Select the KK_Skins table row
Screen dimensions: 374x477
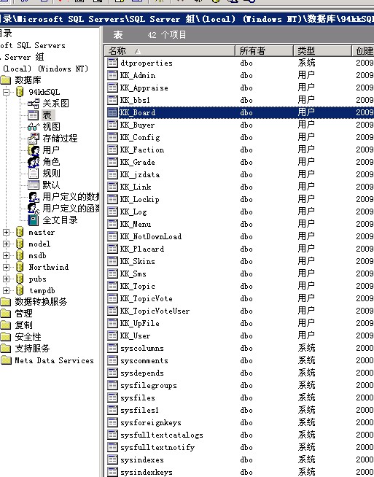(x=239, y=261)
